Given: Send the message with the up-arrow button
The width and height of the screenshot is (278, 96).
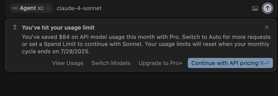Looking at the screenshot, I should [x=267, y=8].
